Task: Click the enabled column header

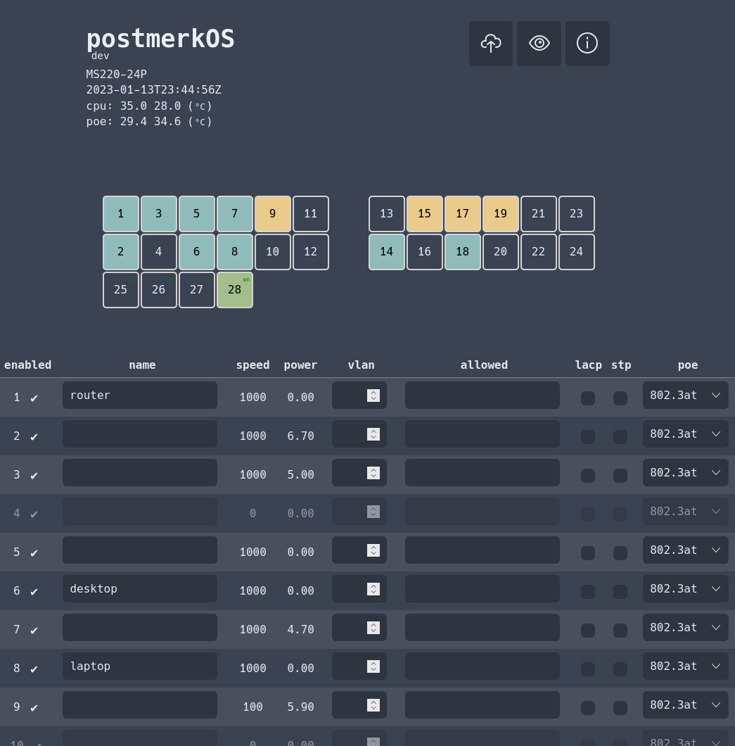Action: click(x=27, y=365)
